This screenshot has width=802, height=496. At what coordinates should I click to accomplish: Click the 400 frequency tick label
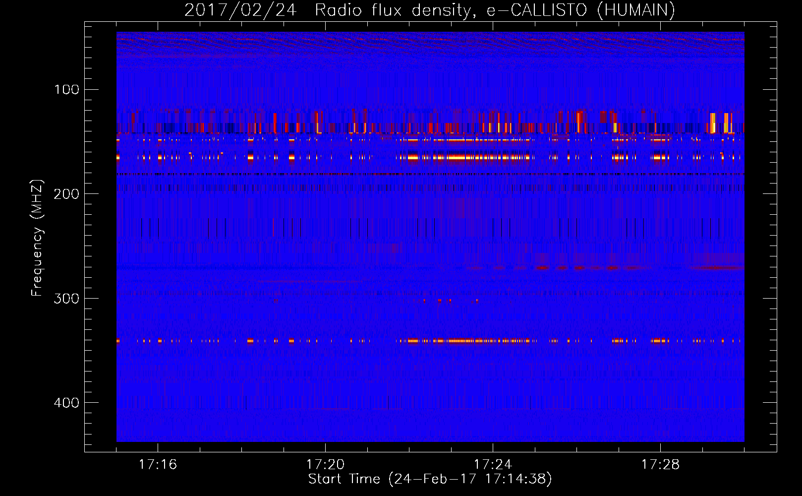pyautogui.click(x=67, y=403)
